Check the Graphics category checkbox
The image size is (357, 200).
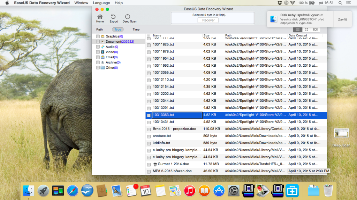coord(98,36)
